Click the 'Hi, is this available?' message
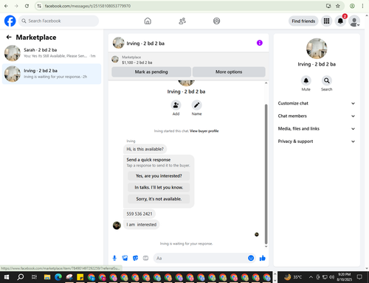This screenshot has width=369, height=283. (x=145, y=149)
